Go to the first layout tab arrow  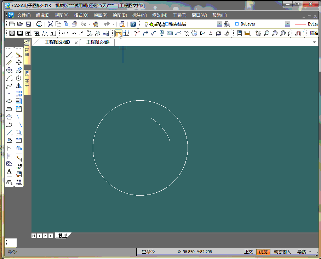[x=34, y=236]
